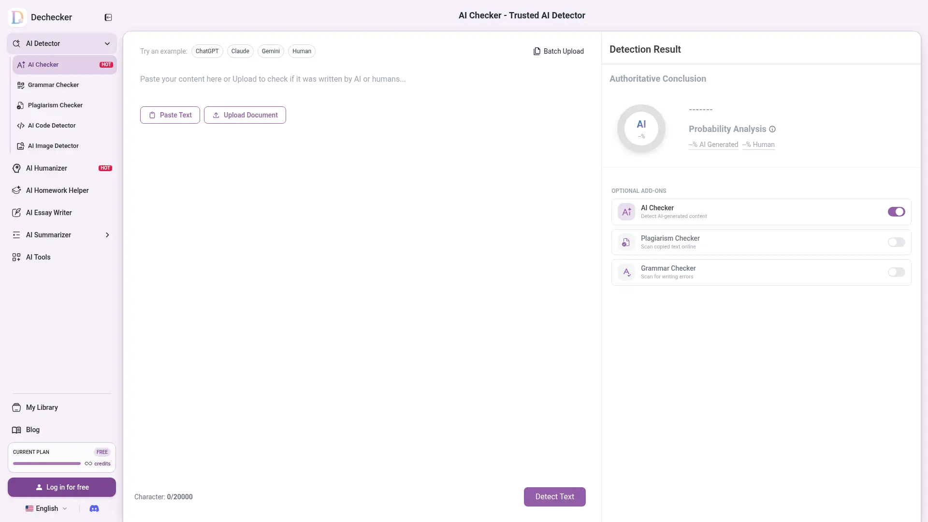Click the infinity credits icon
928x522 pixels.
coord(88,464)
